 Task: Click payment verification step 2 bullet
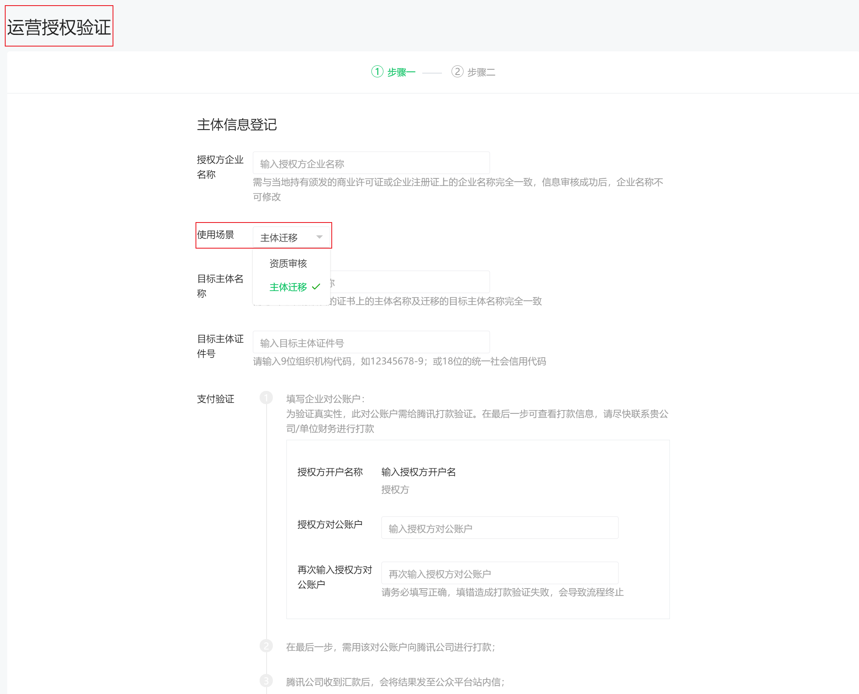266,646
